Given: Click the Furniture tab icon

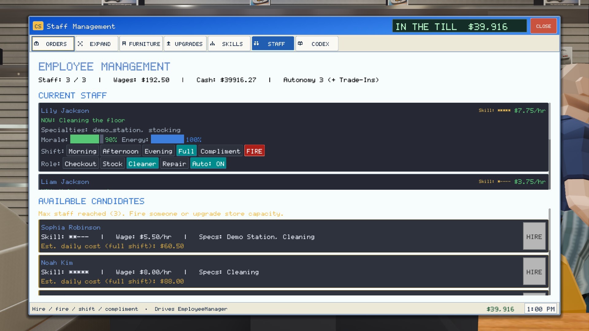Looking at the screenshot, I should (124, 44).
